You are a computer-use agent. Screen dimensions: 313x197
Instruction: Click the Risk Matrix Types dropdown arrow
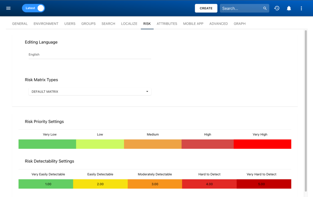click(147, 91)
